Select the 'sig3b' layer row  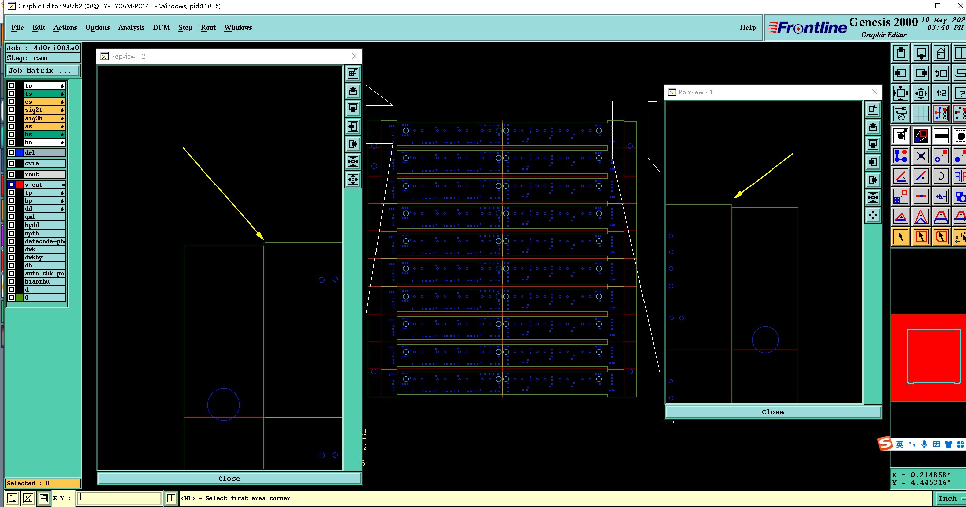tap(45, 118)
